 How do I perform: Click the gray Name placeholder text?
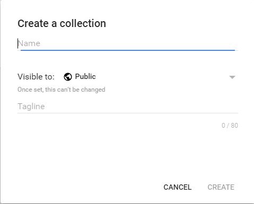29,43
